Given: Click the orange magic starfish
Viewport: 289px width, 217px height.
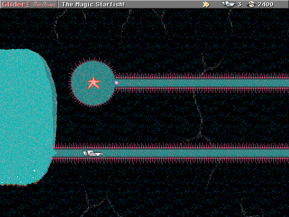Looking at the screenshot, I should coord(93,83).
